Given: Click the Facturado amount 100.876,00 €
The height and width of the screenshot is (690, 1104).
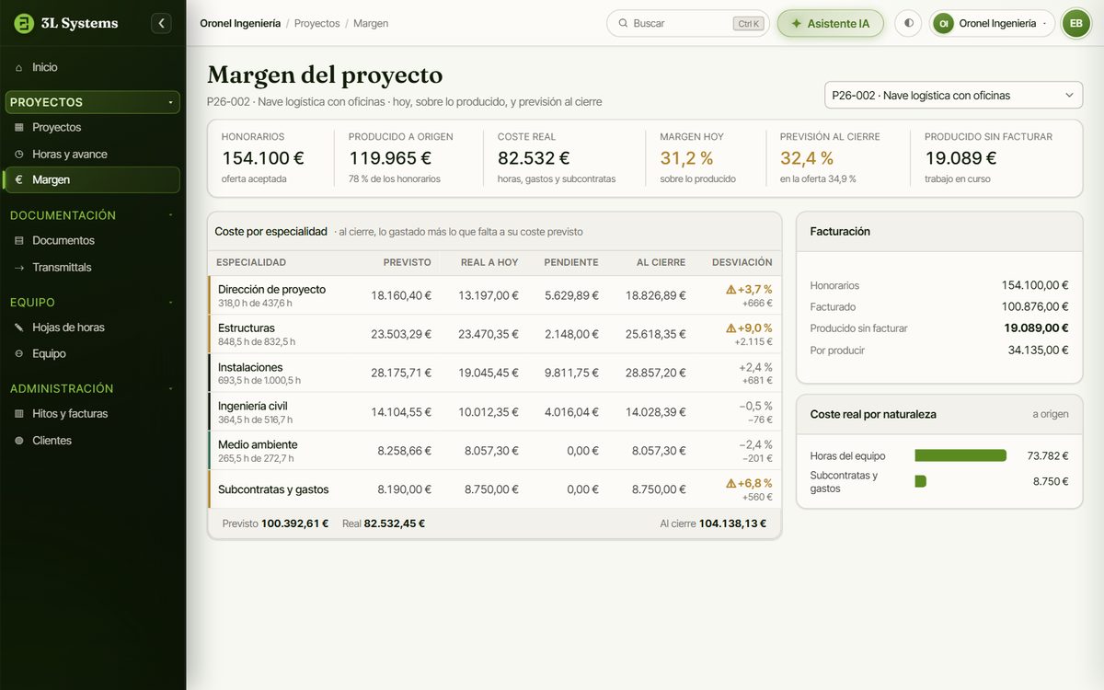Looking at the screenshot, I should pos(1035,307).
